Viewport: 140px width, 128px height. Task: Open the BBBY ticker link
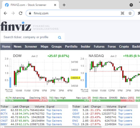(4, 124)
